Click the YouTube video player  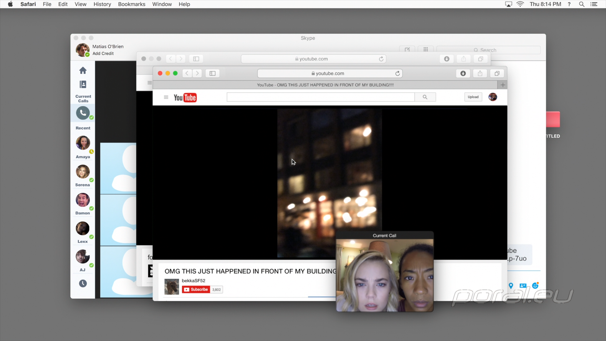coord(330,183)
